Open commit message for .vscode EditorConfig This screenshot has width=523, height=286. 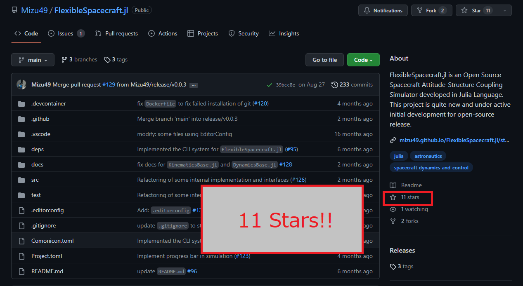[185, 134]
